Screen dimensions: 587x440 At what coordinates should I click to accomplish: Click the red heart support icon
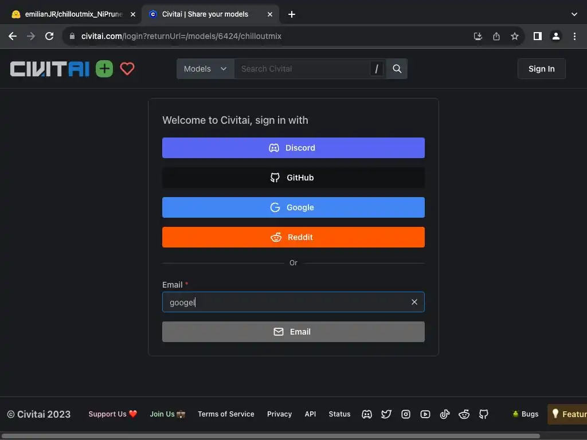click(127, 69)
